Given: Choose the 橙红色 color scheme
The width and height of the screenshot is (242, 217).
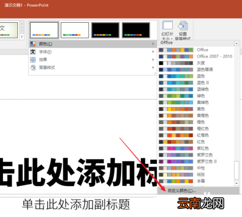Looking at the screenshot, I should tap(196, 129).
